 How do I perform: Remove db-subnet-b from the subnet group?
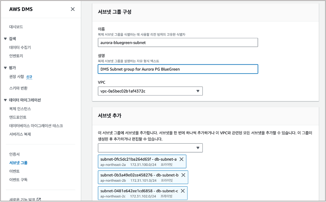183,175
